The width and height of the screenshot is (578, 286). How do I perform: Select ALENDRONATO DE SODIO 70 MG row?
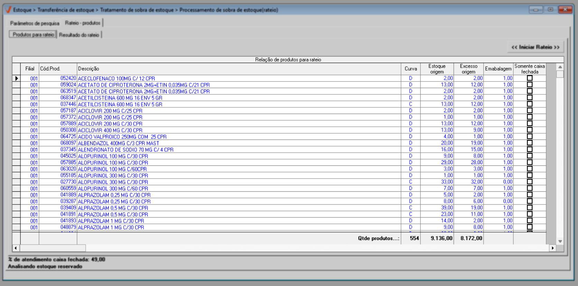[279, 150]
